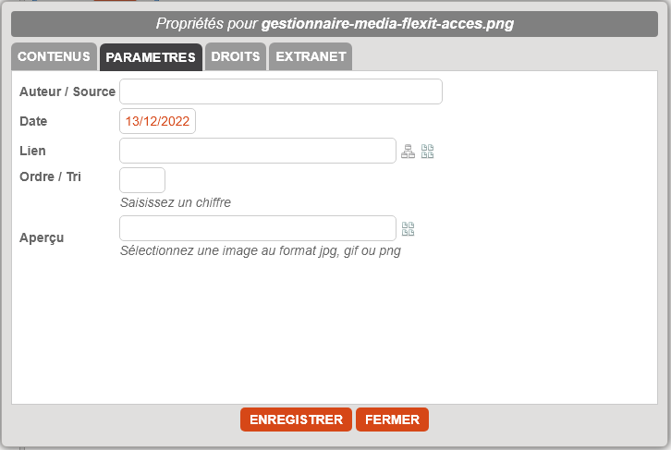This screenshot has height=450, width=671.
Task: Open the file browser icon next to Lien
Action: (428, 152)
